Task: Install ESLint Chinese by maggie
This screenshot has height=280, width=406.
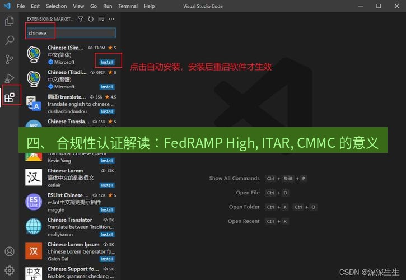Action: [107, 210]
